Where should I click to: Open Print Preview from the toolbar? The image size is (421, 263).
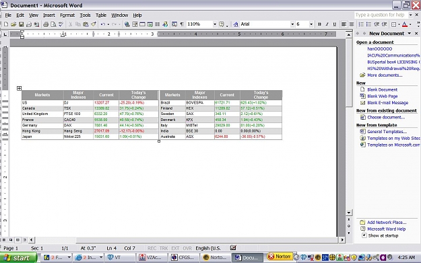pyautogui.click(x=53, y=24)
